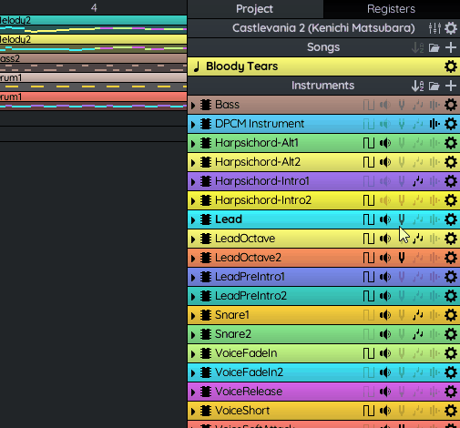Select the salmon Drum1 pattern

(x=93, y=101)
